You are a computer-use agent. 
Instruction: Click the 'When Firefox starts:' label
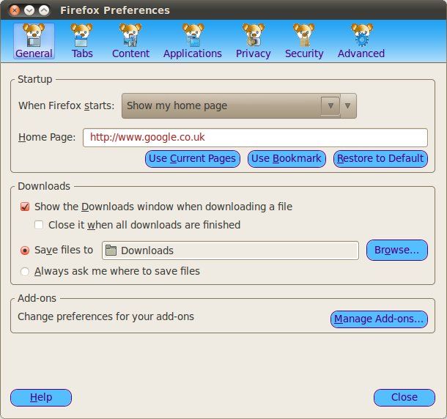[67, 105]
